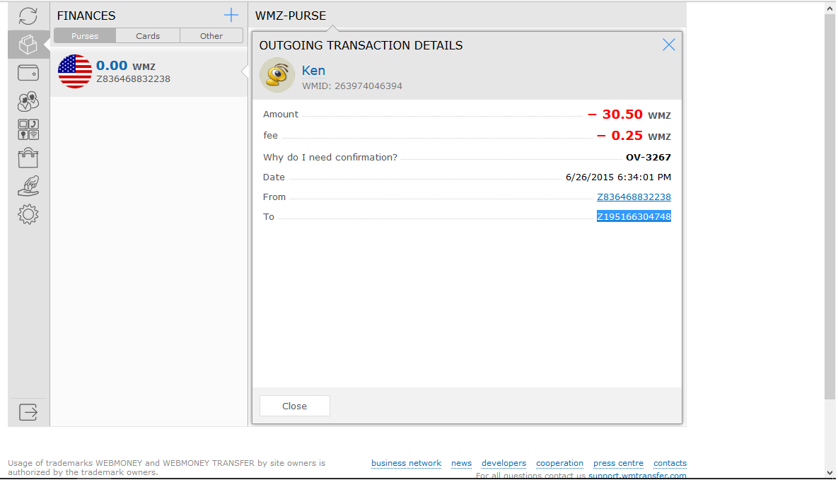Viewport: 838px width, 480px height.
Task: Open the services grid icon in sidebar
Action: click(28, 129)
